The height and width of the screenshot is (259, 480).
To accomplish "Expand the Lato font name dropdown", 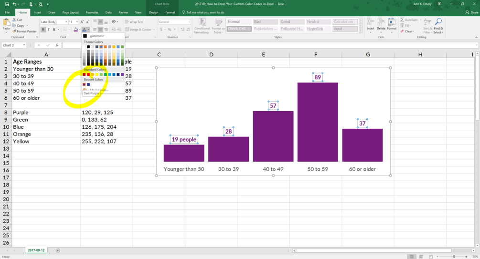I will click(x=66, y=22).
